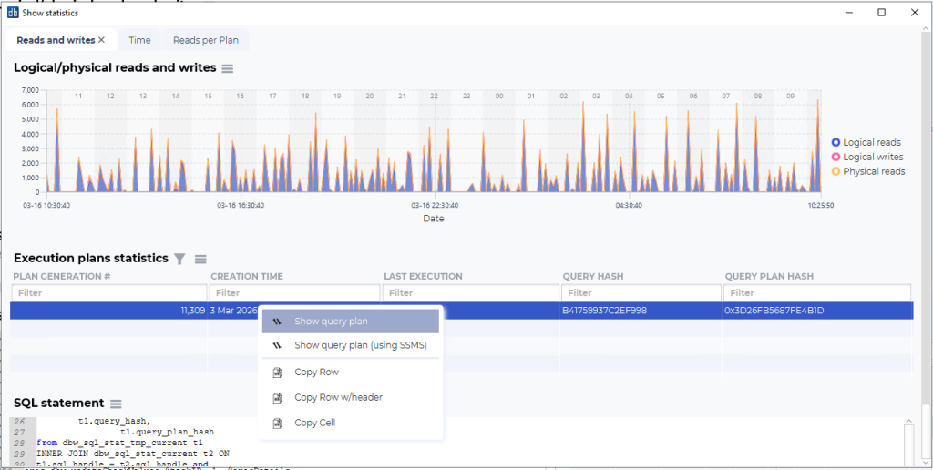
Task: Click the Query Plan Hash filter field
Action: [x=817, y=293]
